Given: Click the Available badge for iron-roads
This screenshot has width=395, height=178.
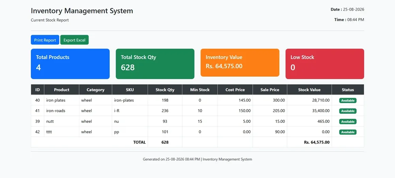Looking at the screenshot, I should coord(348,111).
